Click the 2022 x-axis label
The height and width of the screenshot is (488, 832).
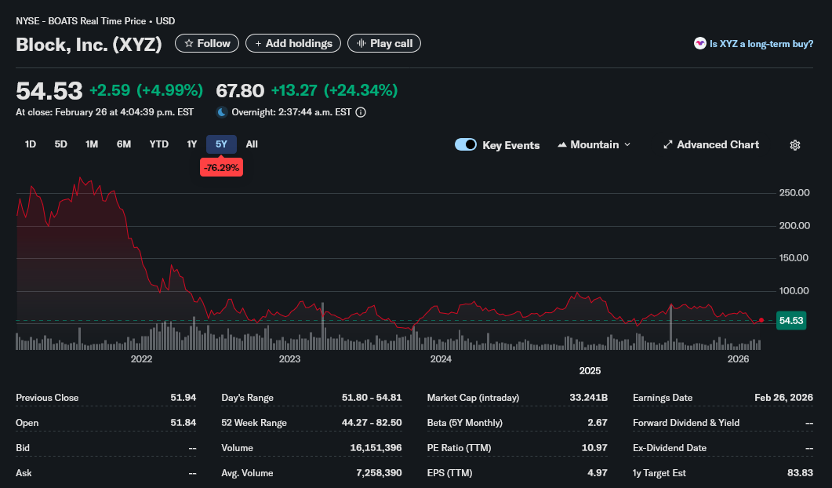coord(141,359)
